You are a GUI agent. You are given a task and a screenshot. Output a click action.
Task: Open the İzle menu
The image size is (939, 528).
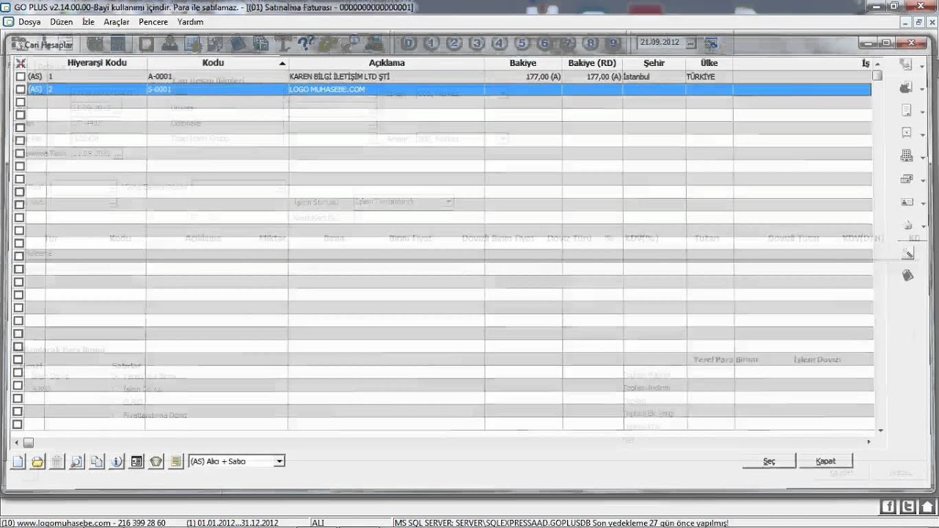(x=88, y=22)
